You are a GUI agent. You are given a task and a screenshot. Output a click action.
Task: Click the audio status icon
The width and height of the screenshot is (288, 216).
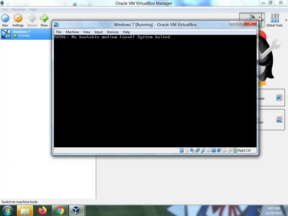(192, 150)
